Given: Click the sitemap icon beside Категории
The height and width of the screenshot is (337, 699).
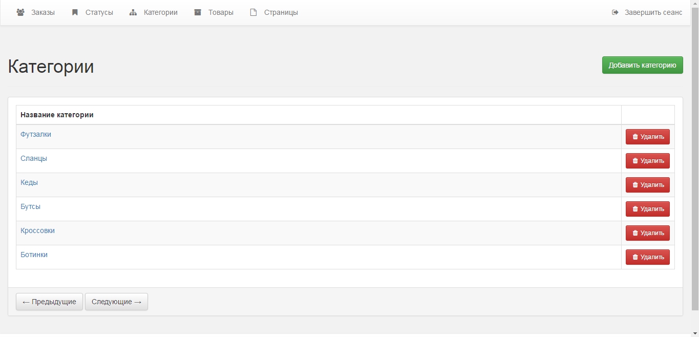Looking at the screenshot, I should (x=133, y=12).
